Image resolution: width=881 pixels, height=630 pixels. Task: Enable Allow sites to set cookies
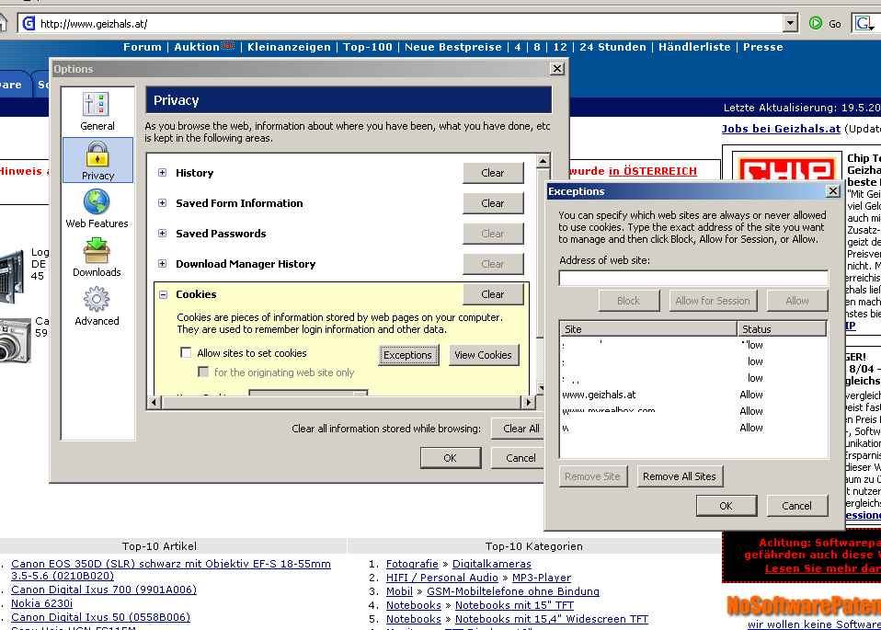tap(187, 353)
